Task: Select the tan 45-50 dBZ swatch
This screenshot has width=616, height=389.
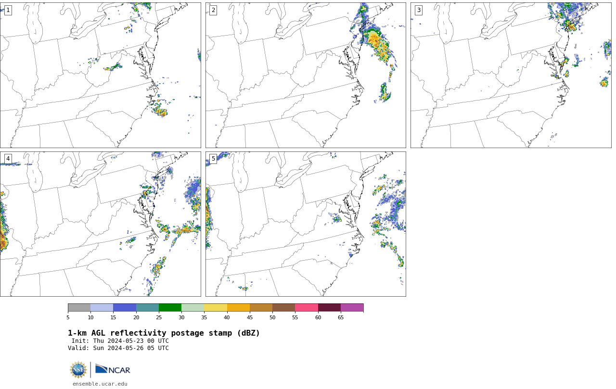Action: pyautogui.click(x=261, y=308)
